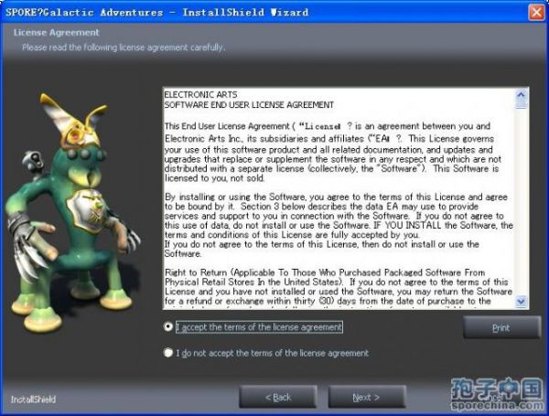549x416 pixels.
Task: Click the license scrollbar down arrow
Action: pos(522,301)
